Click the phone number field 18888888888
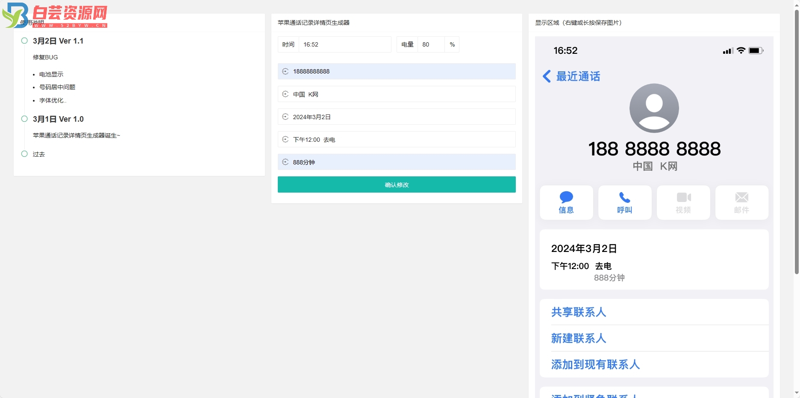 tap(397, 71)
